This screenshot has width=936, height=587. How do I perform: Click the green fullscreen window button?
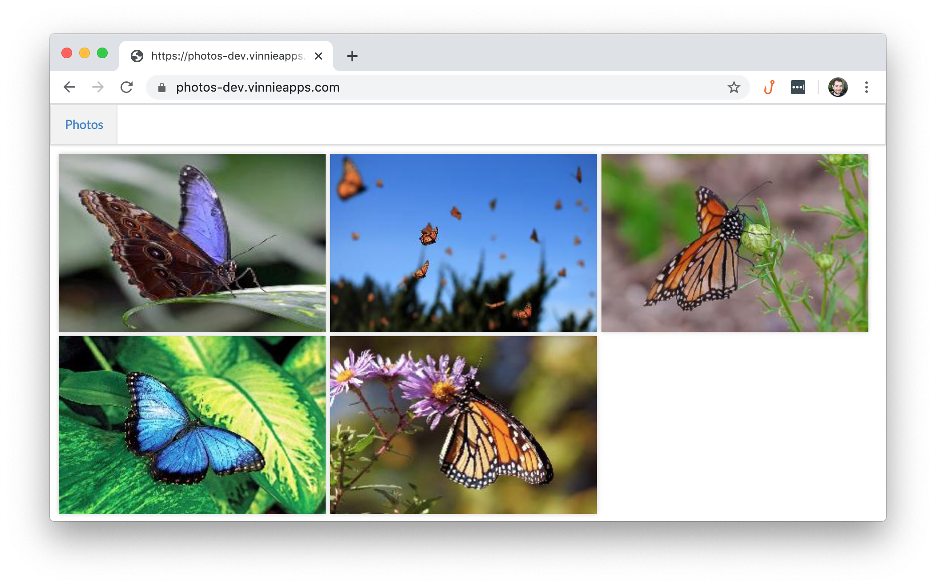pyautogui.click(x=102, y=53)
